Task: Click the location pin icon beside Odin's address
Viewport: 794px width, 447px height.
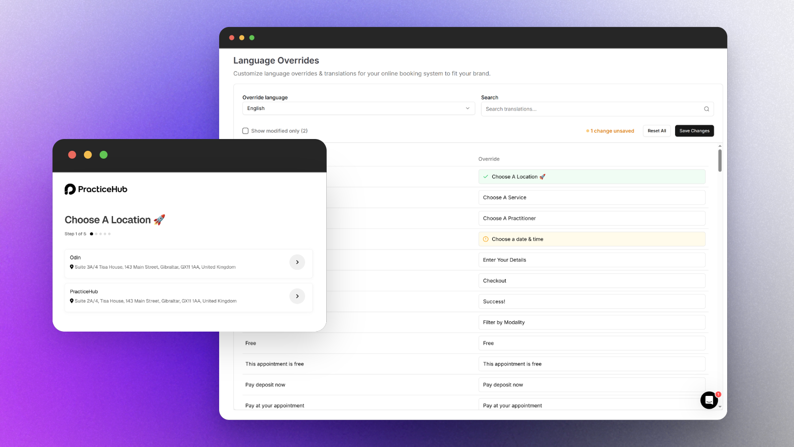Action: click(x=72, y=267)
